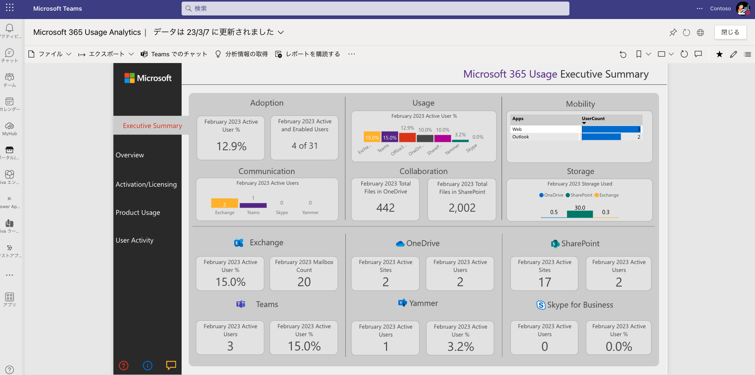The image size is (755, 375).
Task: Refresh the report visuals with the refresh icon
Action: tap(684, 54)
